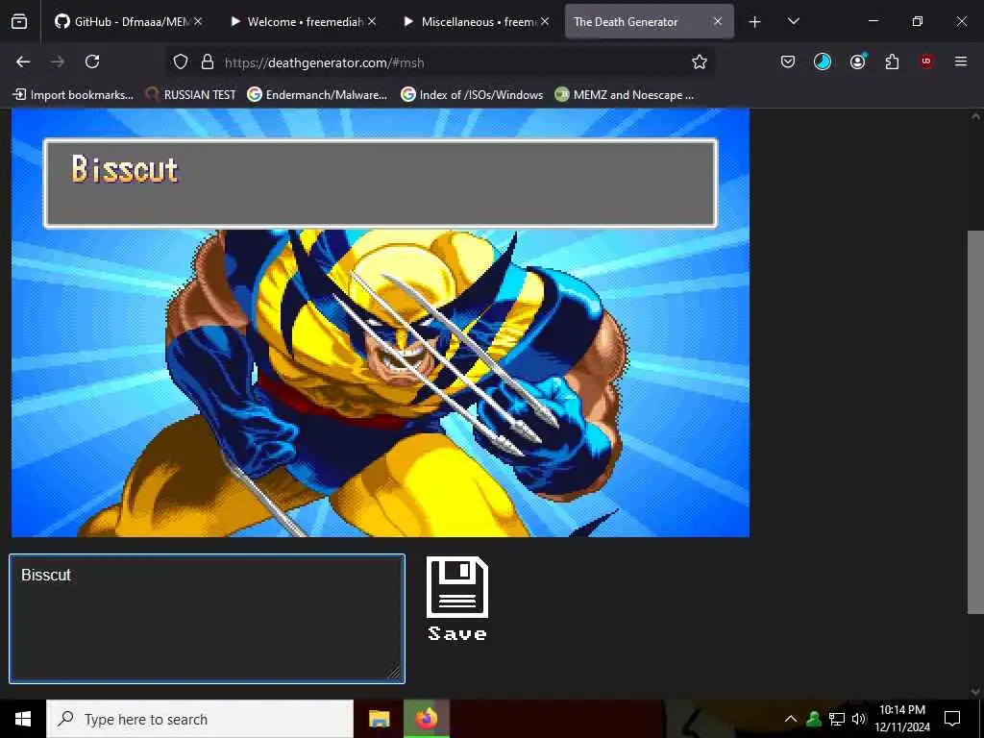Open the clock showing 10:14 PM
The width and height of the screenshot is (984, 738).
point(901,719)
